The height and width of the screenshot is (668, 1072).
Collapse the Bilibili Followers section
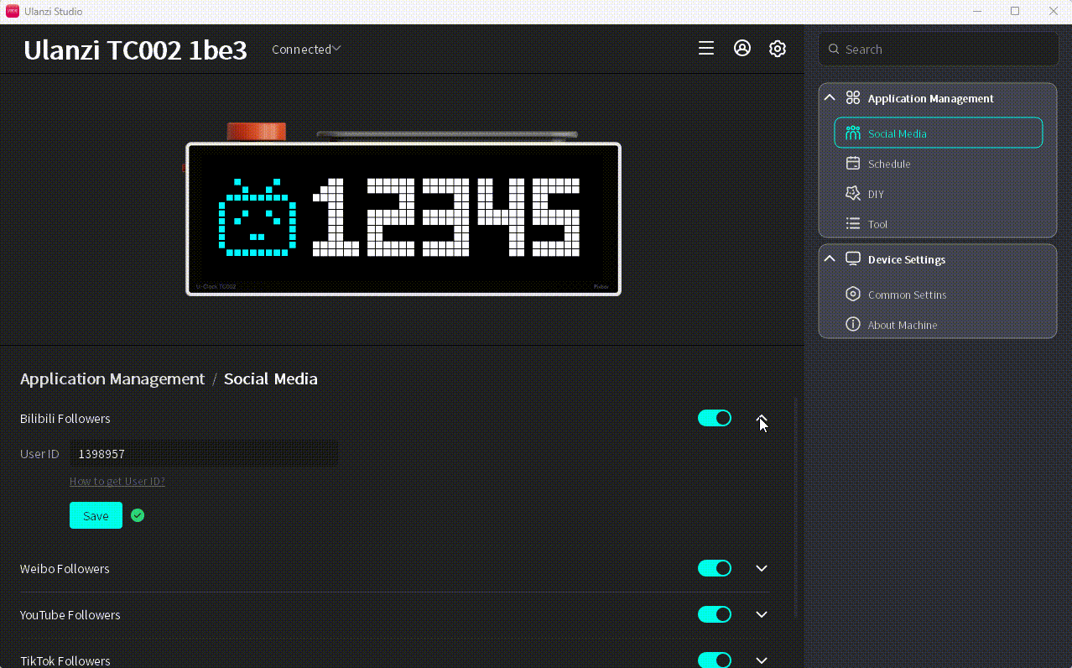(x=762, y=418)
